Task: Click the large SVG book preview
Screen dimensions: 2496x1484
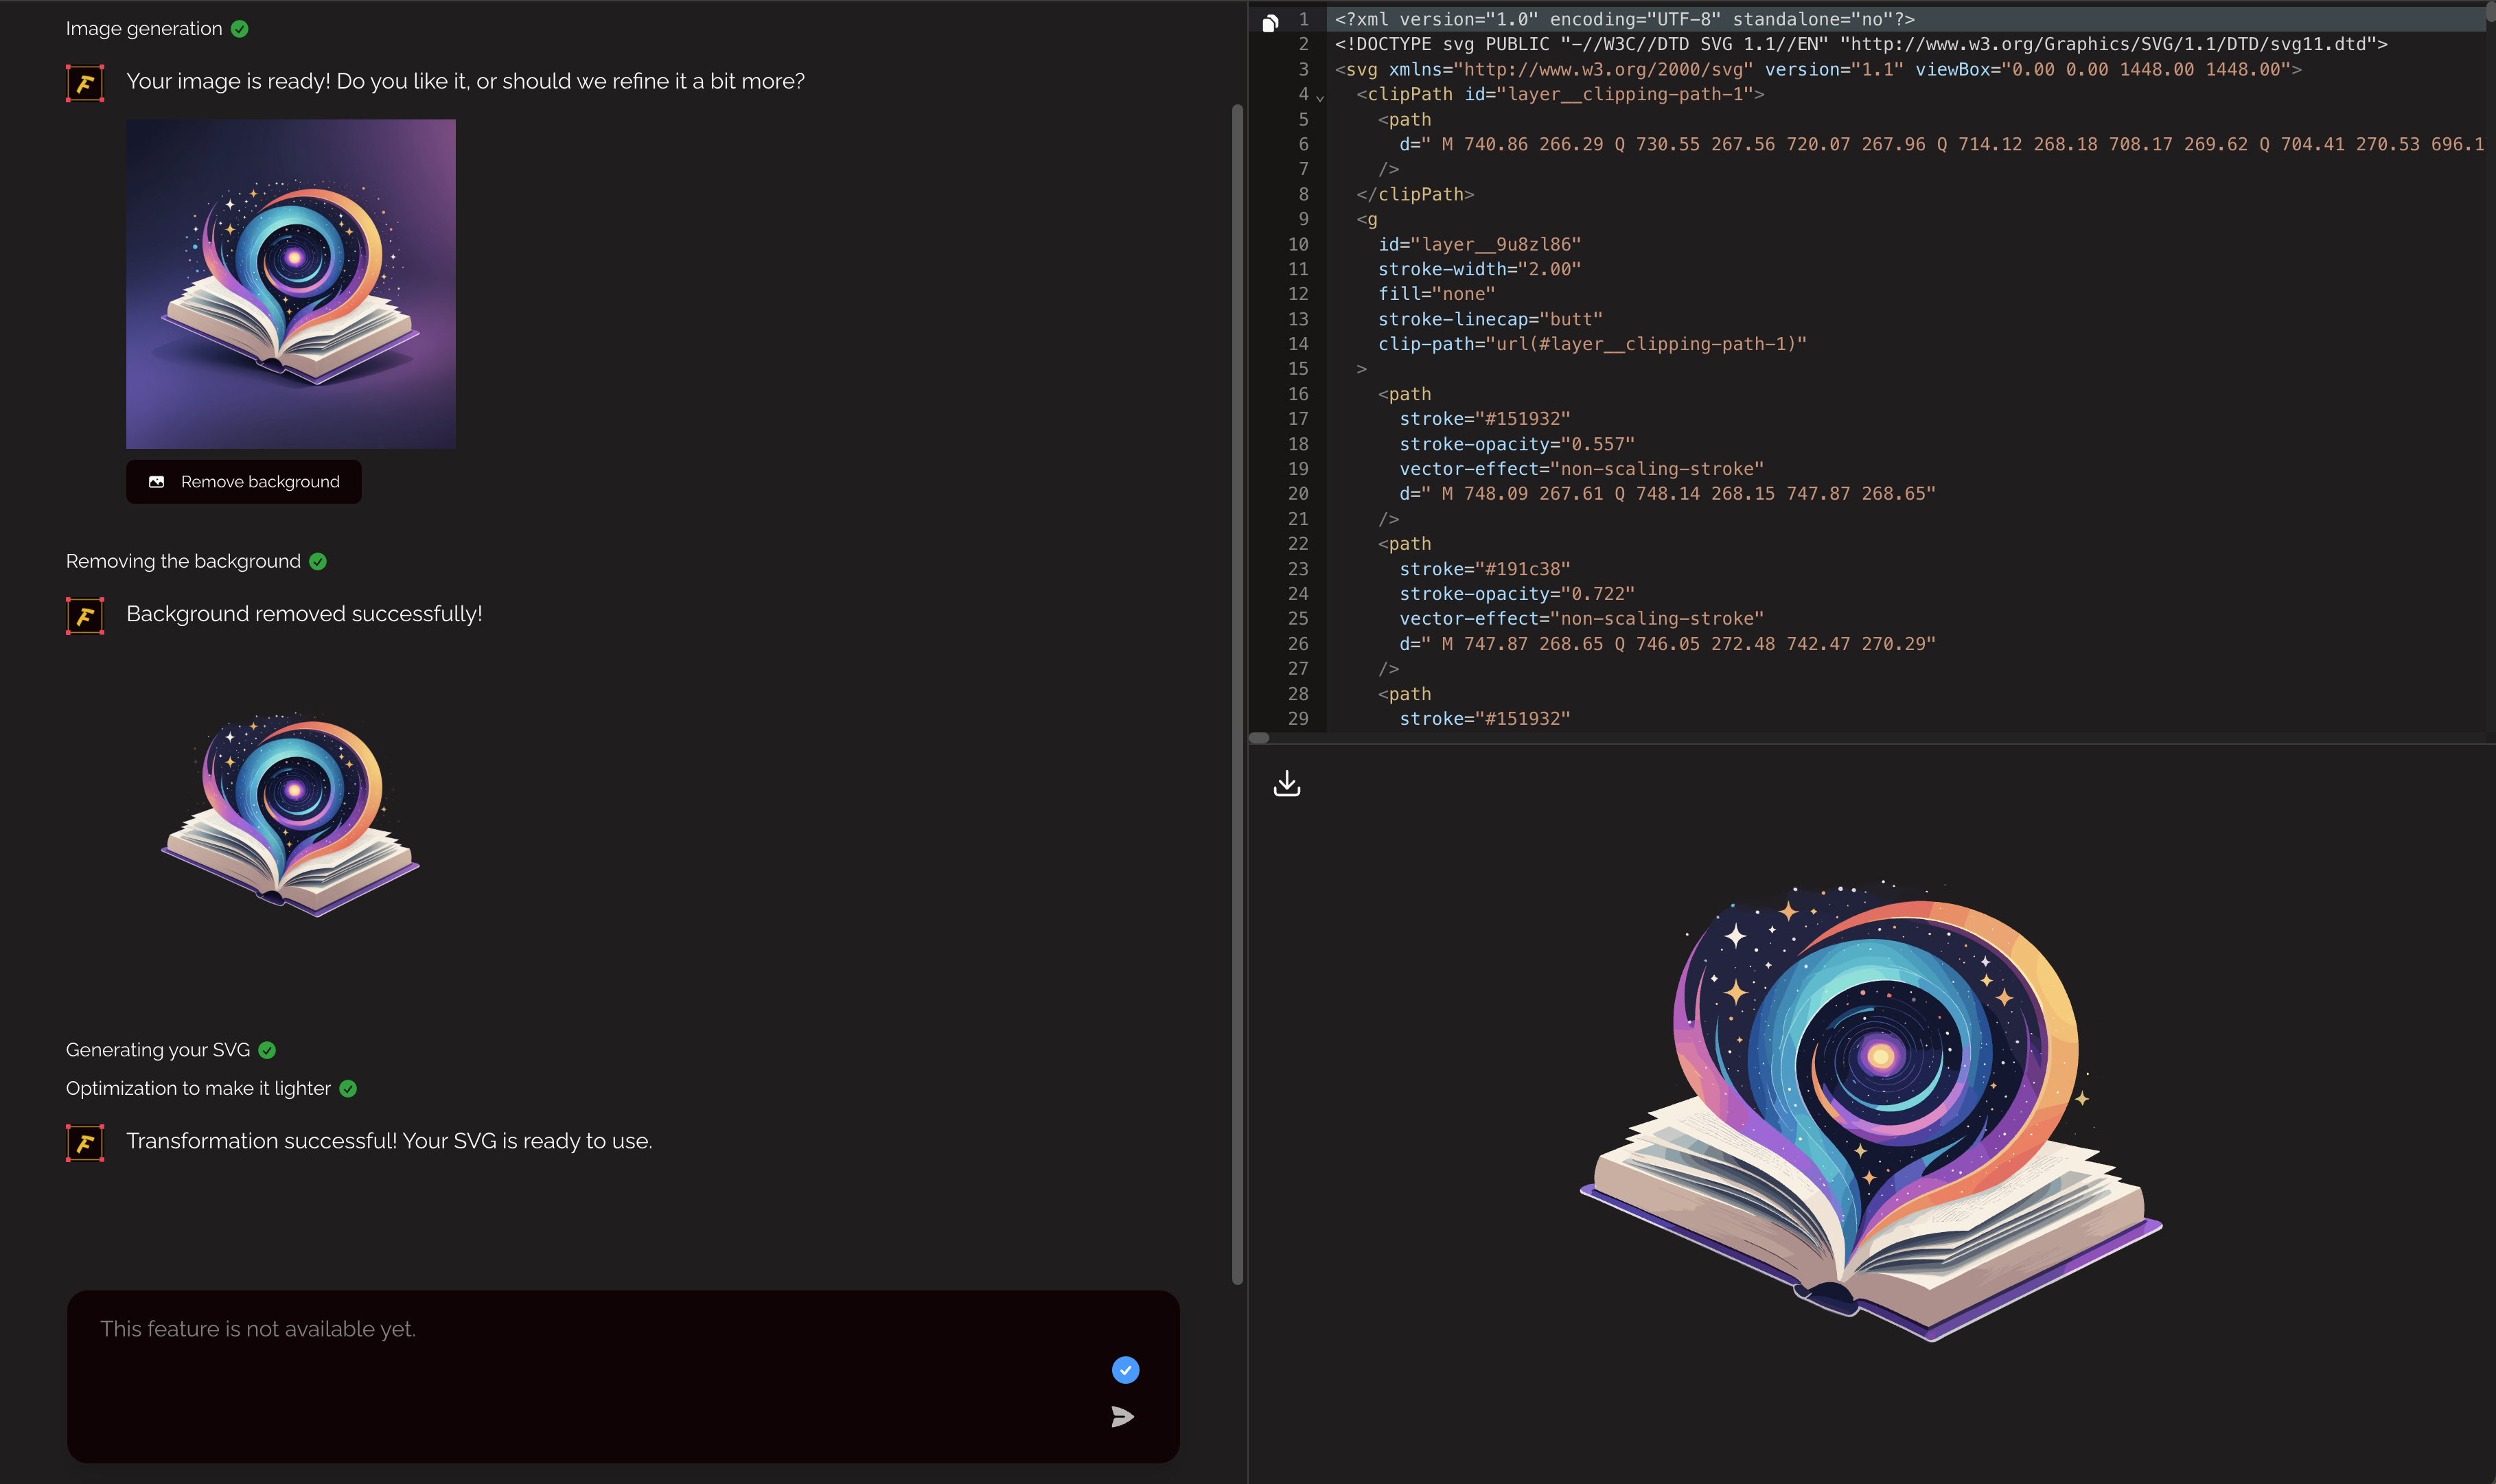Action: tap(1870, 1110)
